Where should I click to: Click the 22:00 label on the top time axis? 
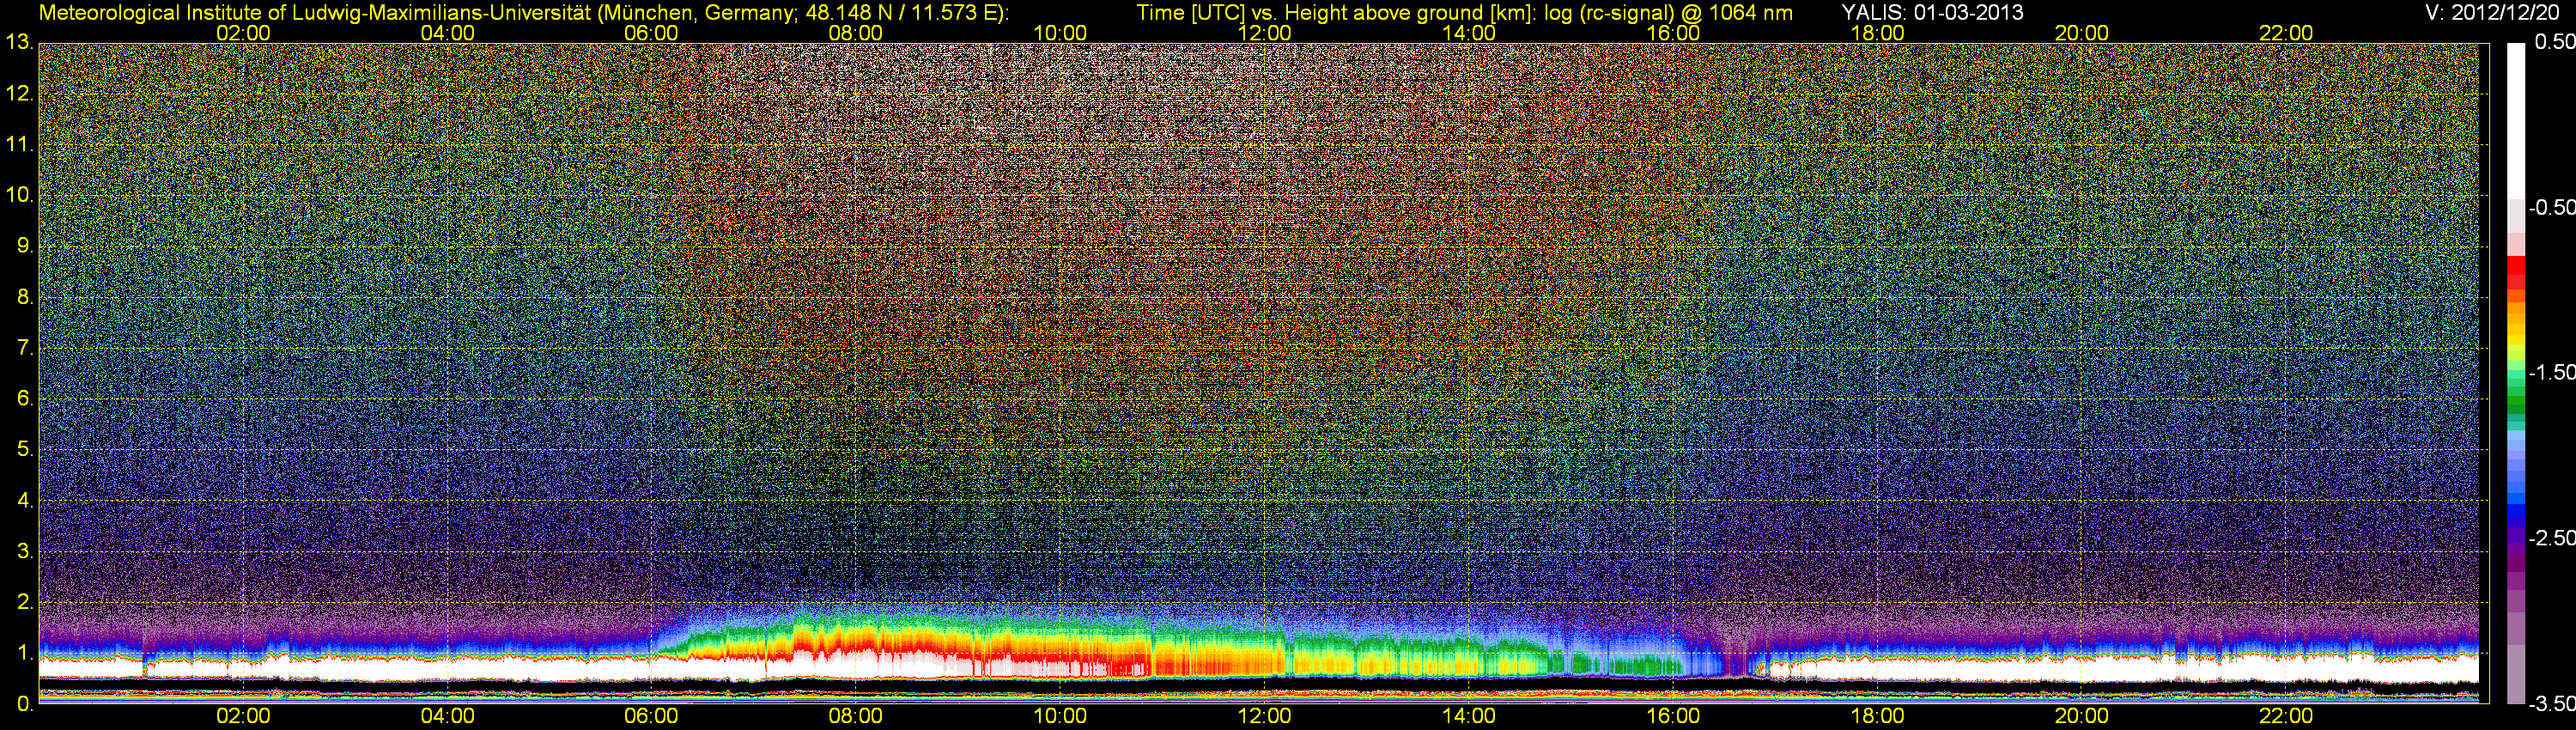point(2286,33)
